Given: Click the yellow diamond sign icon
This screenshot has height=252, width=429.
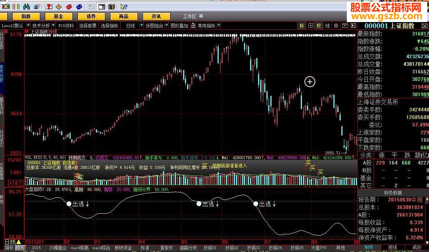Looking at the screenshot, I should 59,7.
